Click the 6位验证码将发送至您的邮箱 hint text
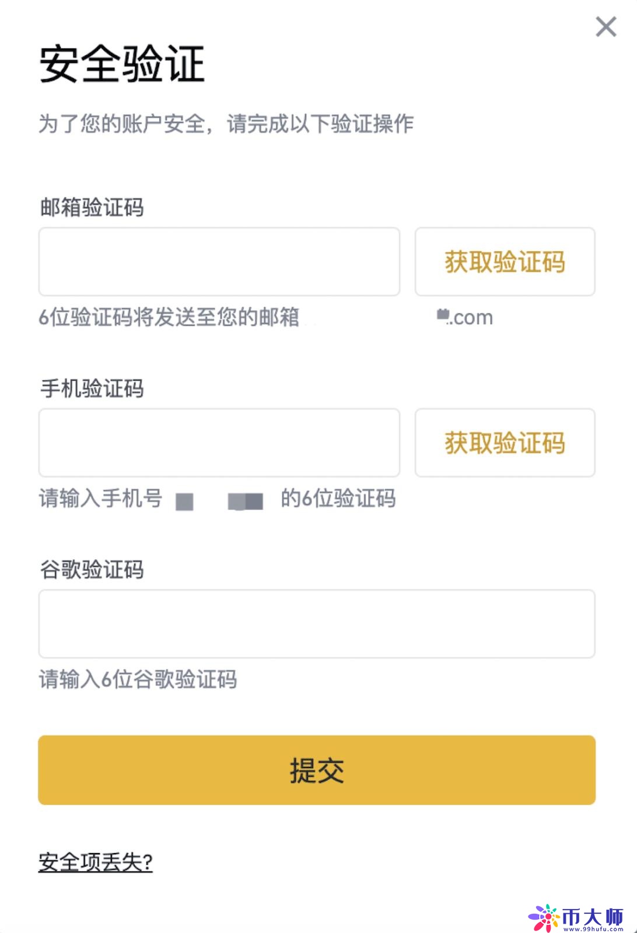Screen dimensions: 637x933 click(x=169, y=317)
